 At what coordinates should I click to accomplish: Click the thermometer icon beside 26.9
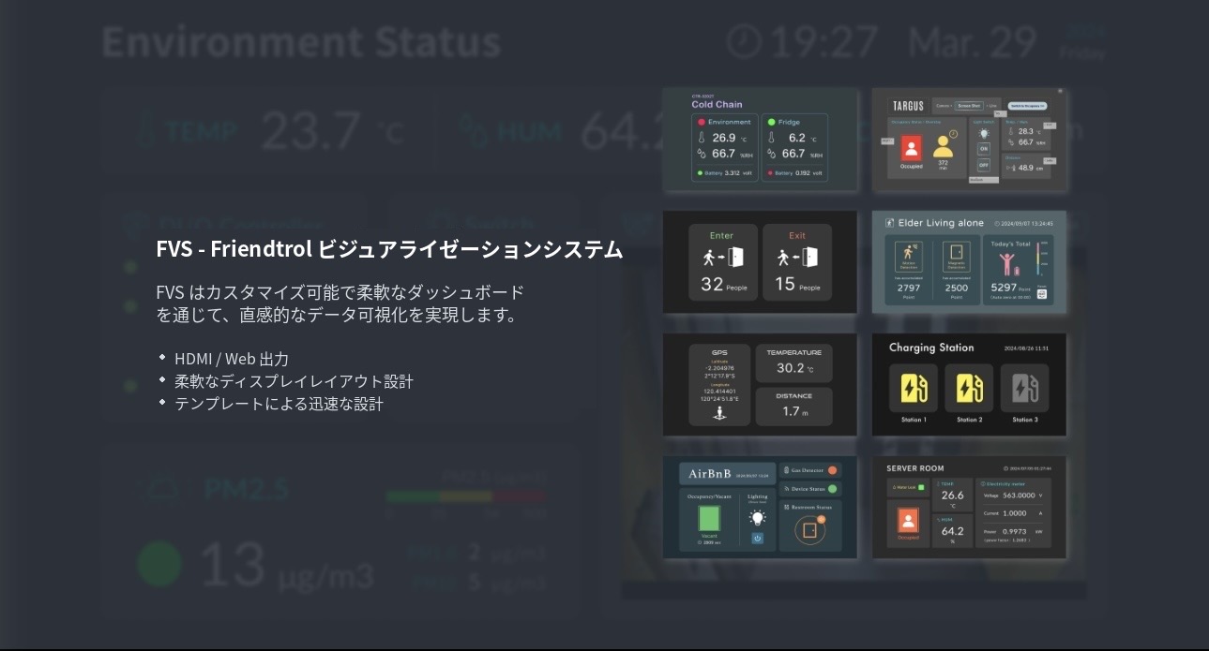coord(702,138)
